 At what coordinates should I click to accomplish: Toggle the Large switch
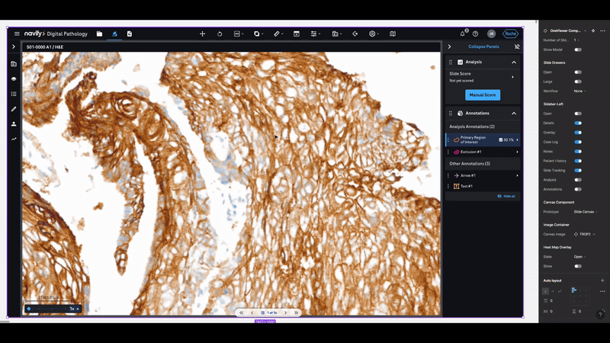[578, 82]
